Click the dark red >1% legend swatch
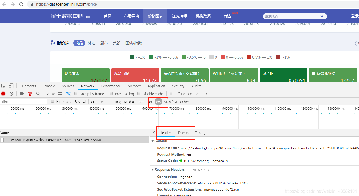The image size is (359, 196). (278, 57)
